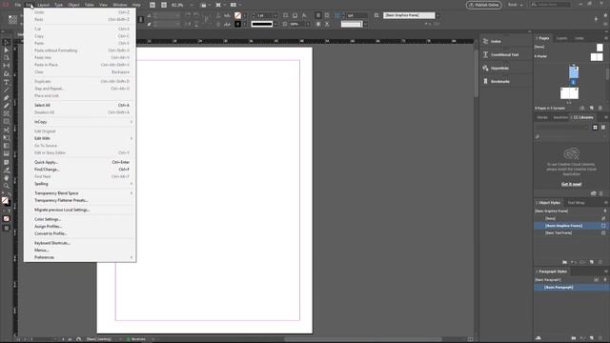Switch CC Libraries to list view
Screen dimensions: 610x343
[x=603, y=127]
